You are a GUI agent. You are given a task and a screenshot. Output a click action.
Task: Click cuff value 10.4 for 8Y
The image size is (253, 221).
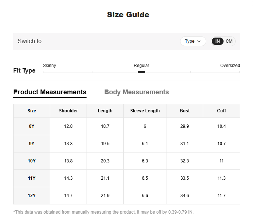pyautogui.click(x=221, y=126)
